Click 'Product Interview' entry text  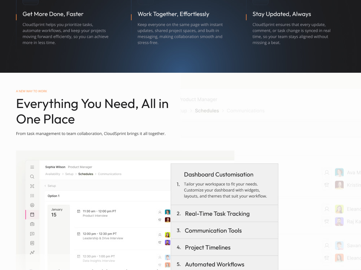(95, 216)
